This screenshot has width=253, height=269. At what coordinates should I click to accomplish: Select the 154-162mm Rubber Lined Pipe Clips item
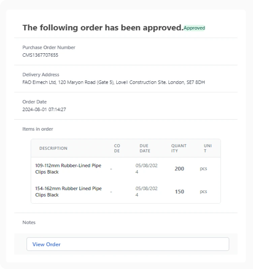tap(68, 192)
